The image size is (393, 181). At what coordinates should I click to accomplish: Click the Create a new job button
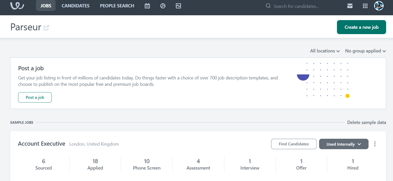point(361,27)
